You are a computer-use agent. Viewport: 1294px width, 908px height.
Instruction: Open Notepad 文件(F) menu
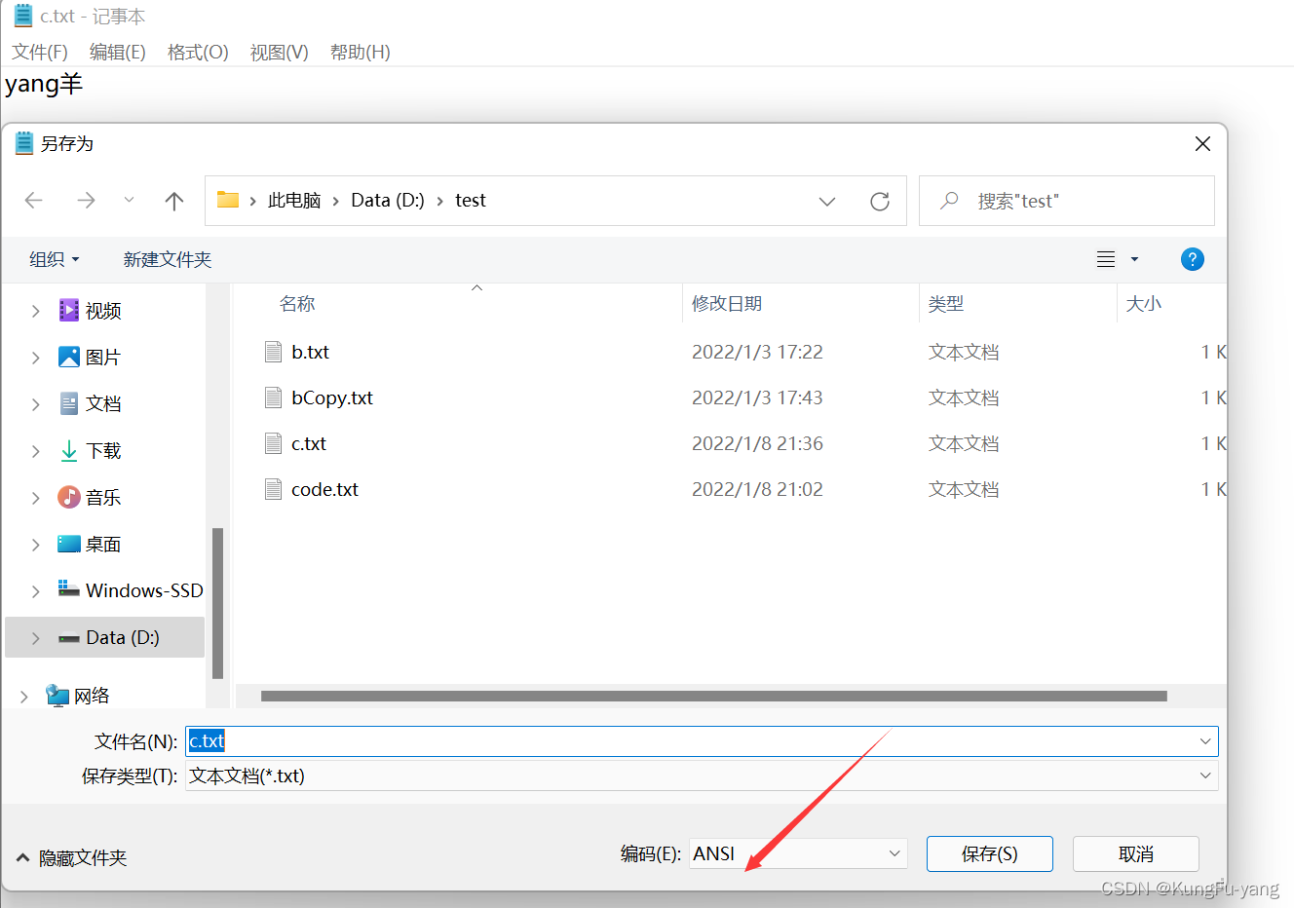(40, 52)
